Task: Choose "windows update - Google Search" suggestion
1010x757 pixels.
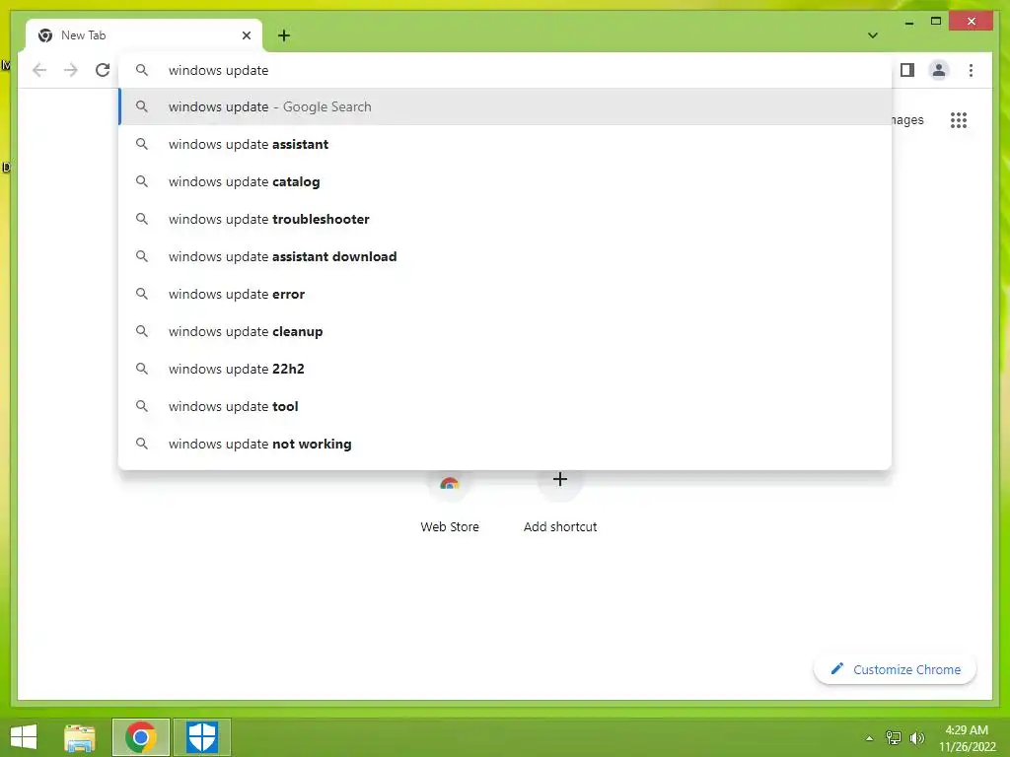Action: click(x=505, y=106)
